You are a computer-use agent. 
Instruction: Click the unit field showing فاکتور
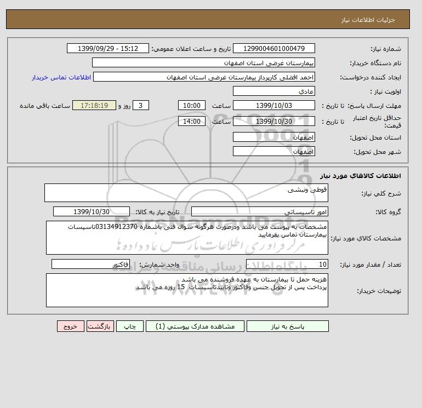click(90, 264)
